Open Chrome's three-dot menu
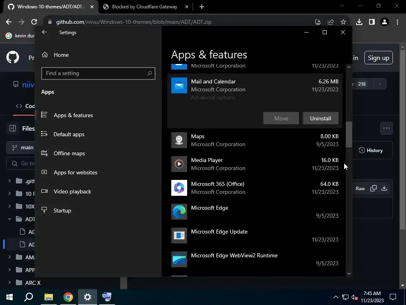This screenshot has width=406, height=305. (397, 22)
